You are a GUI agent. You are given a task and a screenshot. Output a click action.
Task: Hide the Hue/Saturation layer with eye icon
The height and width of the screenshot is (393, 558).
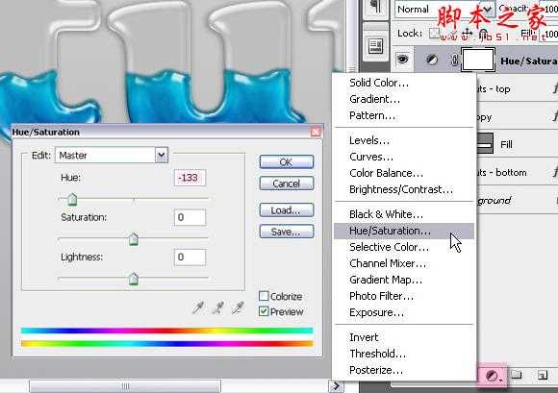pyautogui.click(x=402, y=59)
